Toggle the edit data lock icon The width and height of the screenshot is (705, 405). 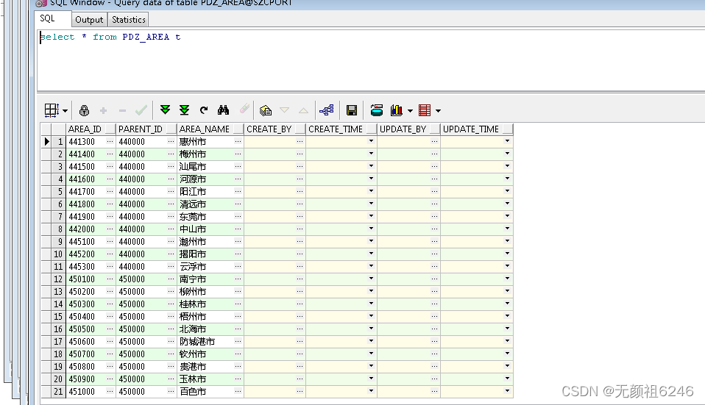84,110
